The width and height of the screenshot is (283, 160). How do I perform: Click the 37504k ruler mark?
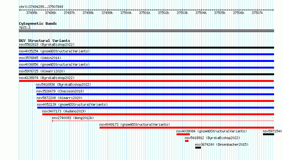click(x=201, y=13)
